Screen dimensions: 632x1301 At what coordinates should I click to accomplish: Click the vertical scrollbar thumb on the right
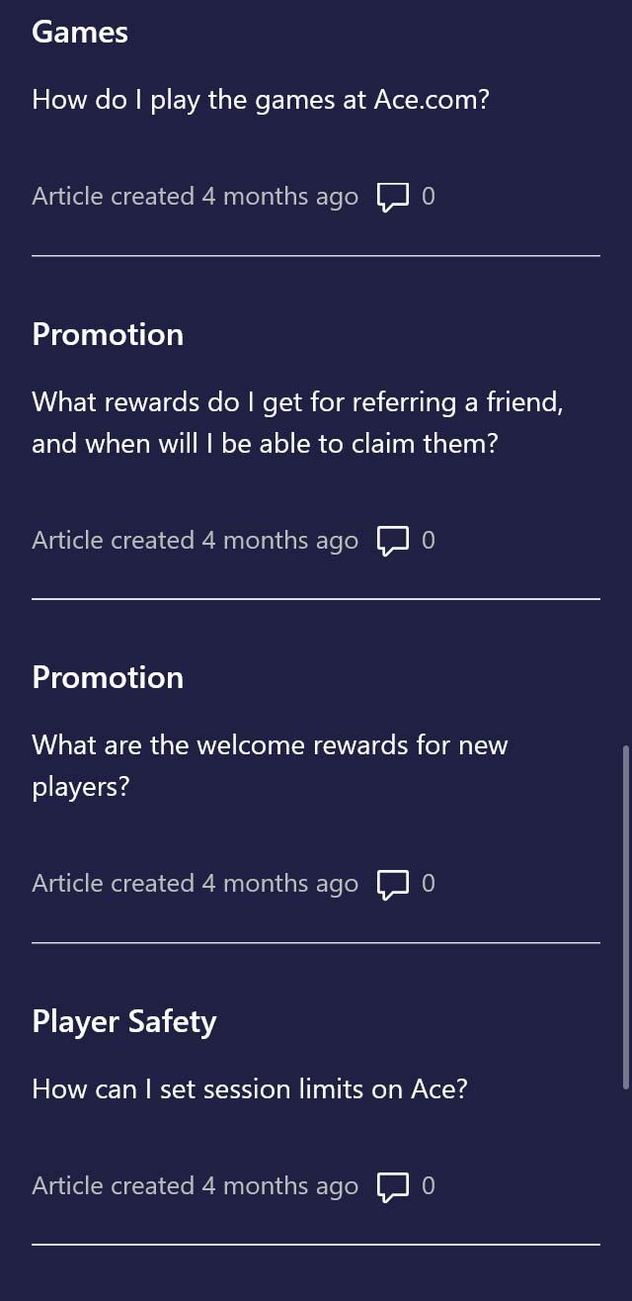(x=625, y=917)
